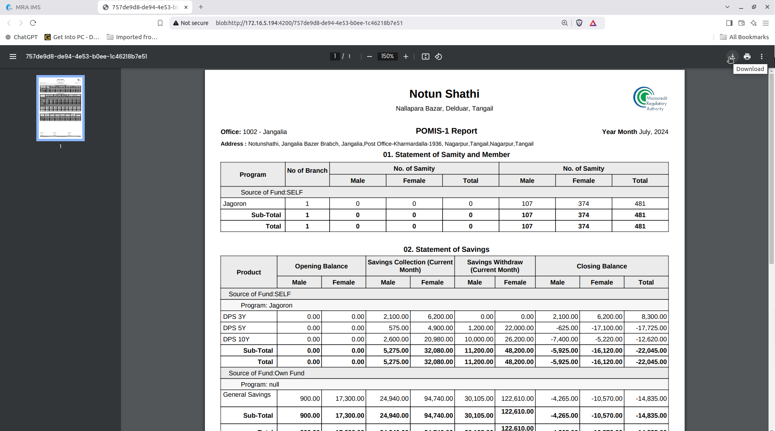Download the PDF report

(732, 56)
